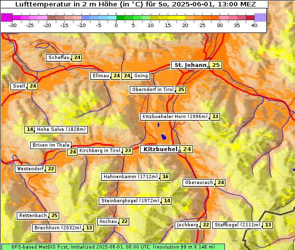Click the Kitzbuehel label

pyautogui.click(x=159, y=150)
